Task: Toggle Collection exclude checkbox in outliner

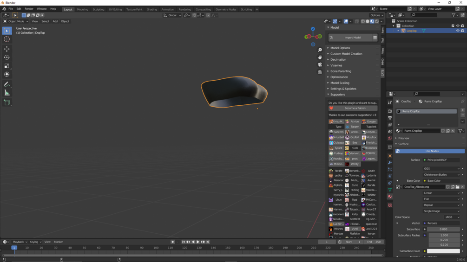Action: pyautogui.click(x=453, y=26)
